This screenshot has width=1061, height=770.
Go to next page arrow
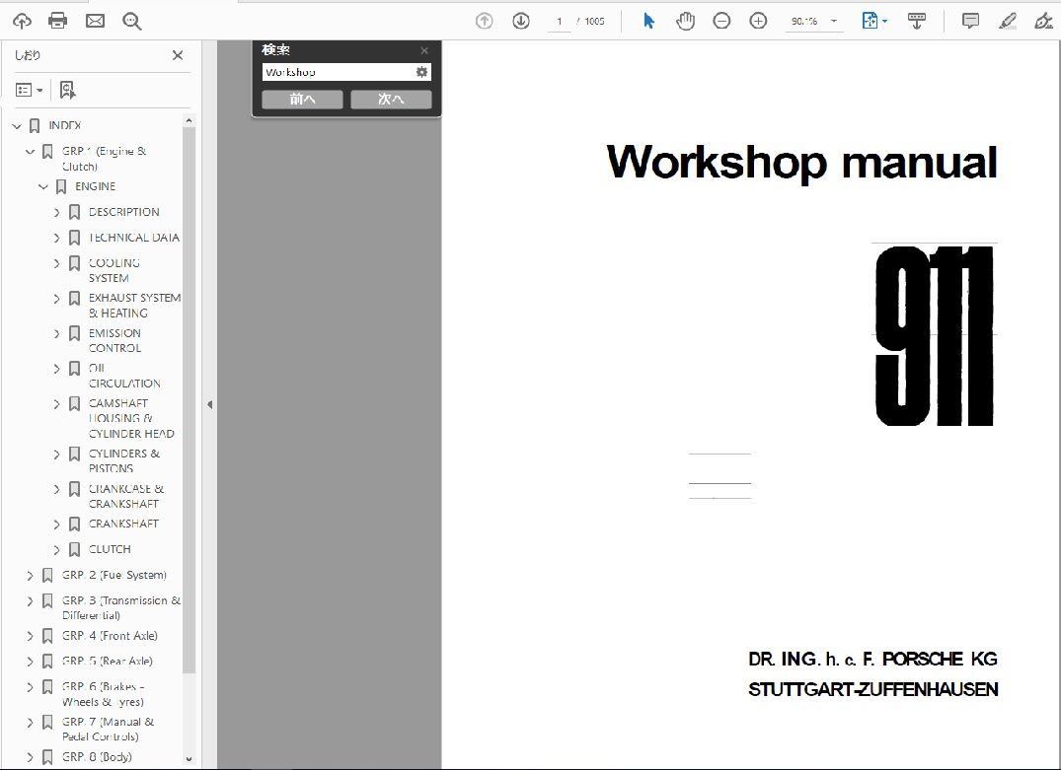pos(520,21)
